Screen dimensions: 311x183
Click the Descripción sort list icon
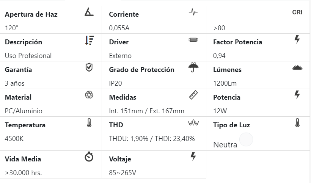[89, 40]
